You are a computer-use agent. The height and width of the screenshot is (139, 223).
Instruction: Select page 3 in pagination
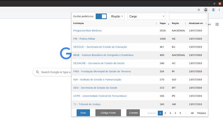170,113
